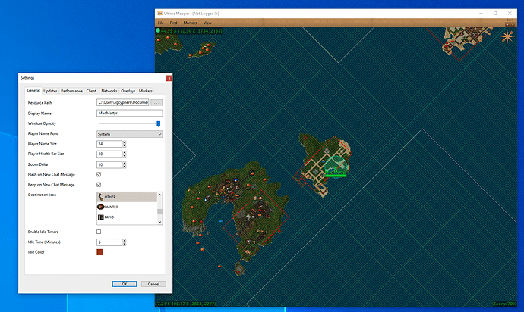Switch to the Markers settings tab
The width and height of the screenshot is (524, 312).
(146, 91)
